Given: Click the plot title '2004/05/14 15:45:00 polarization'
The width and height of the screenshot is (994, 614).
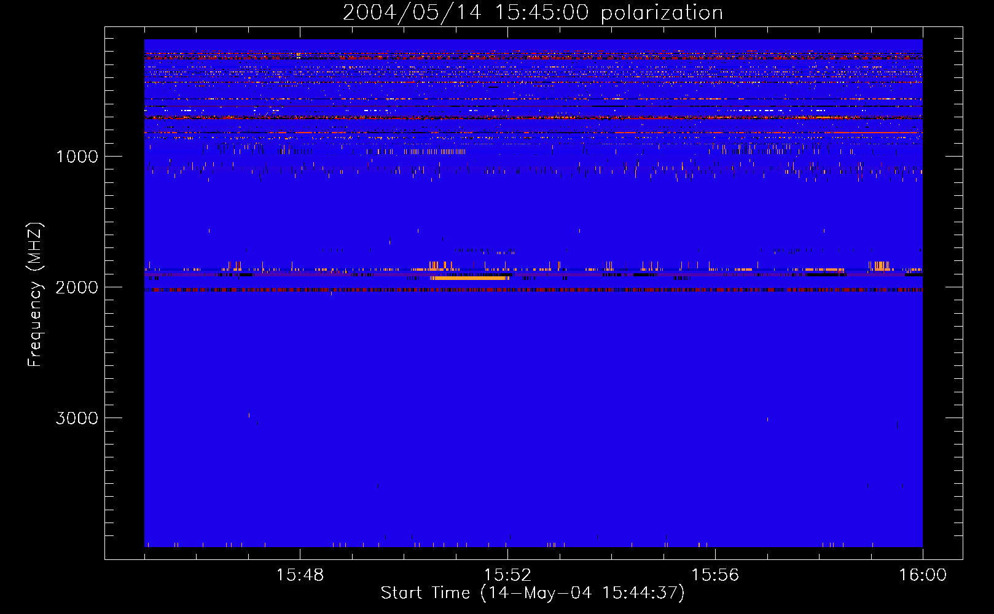Looking at the screenshot, I should tap(533, 12).
